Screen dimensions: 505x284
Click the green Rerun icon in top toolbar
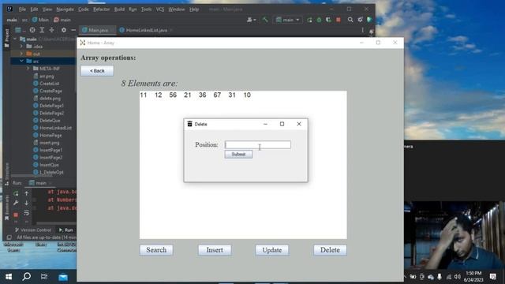(309, 20)
